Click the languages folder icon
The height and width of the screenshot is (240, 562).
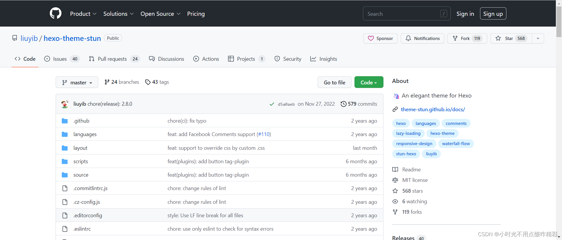[65, 134]
